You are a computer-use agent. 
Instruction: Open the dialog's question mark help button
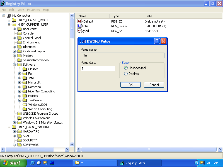pos(157,41)
